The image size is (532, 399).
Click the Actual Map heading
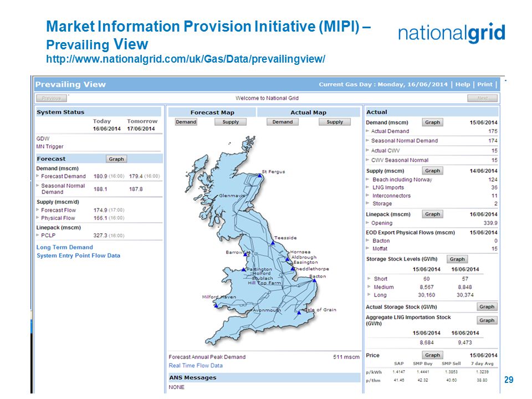pos(309,112)
